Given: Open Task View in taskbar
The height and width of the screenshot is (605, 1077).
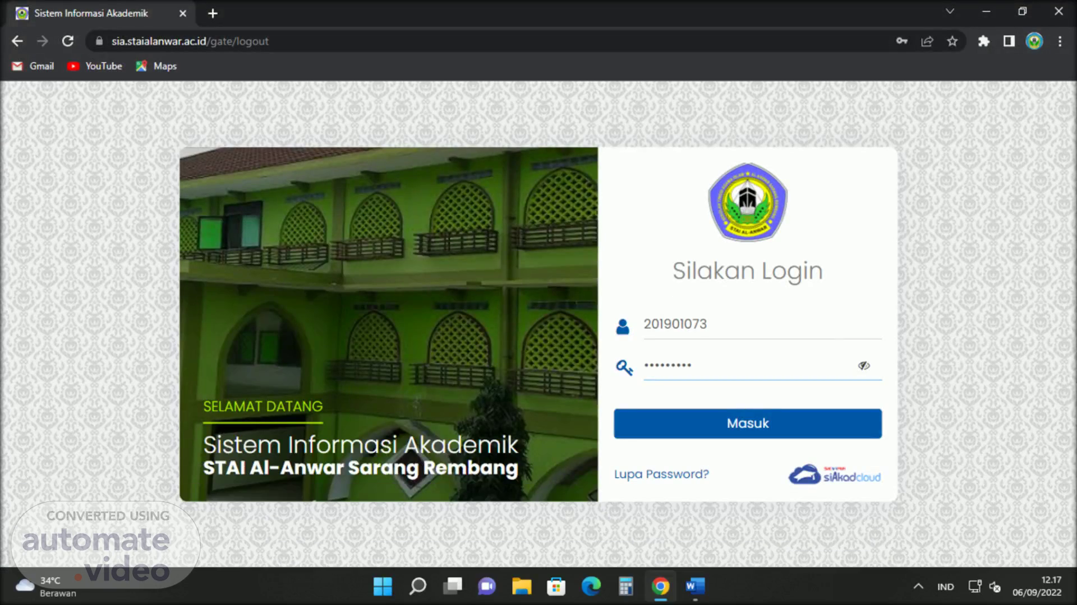Looking at the screenshot, I should 452,587.
